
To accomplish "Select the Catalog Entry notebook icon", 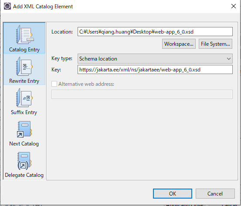I will tap(24, 34).
